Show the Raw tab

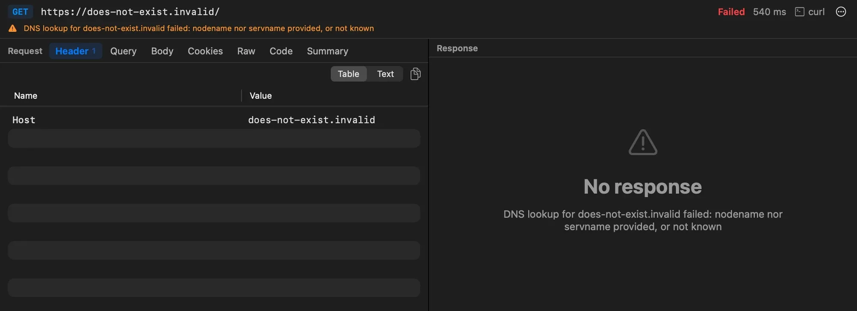pos(246,51)
